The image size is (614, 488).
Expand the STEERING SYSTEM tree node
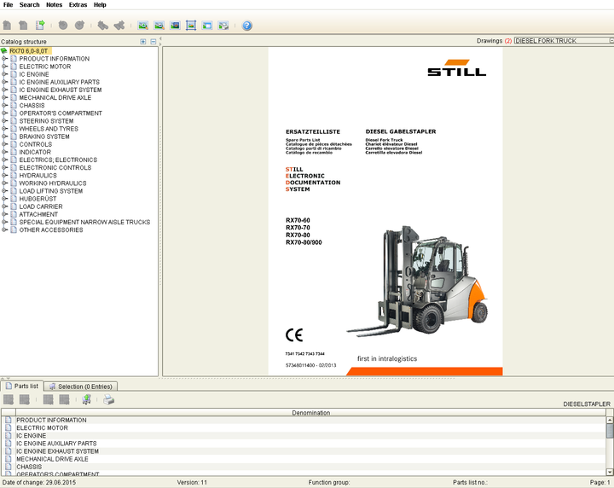(4, 120)
